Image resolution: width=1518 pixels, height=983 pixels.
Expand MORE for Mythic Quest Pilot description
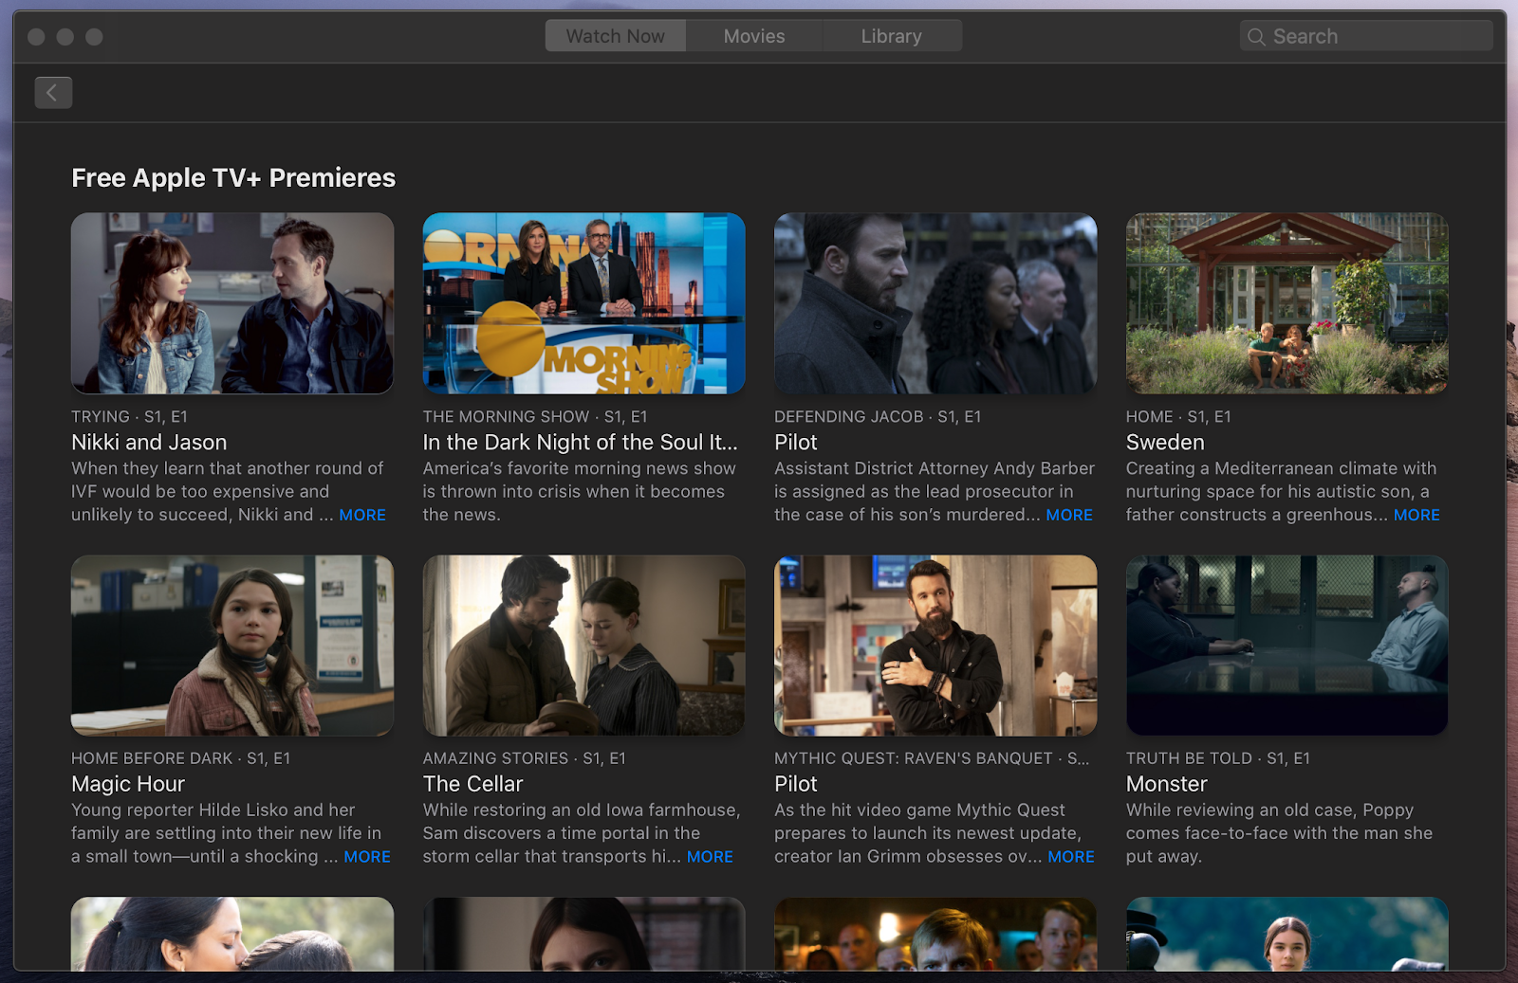pos(1071,857)
